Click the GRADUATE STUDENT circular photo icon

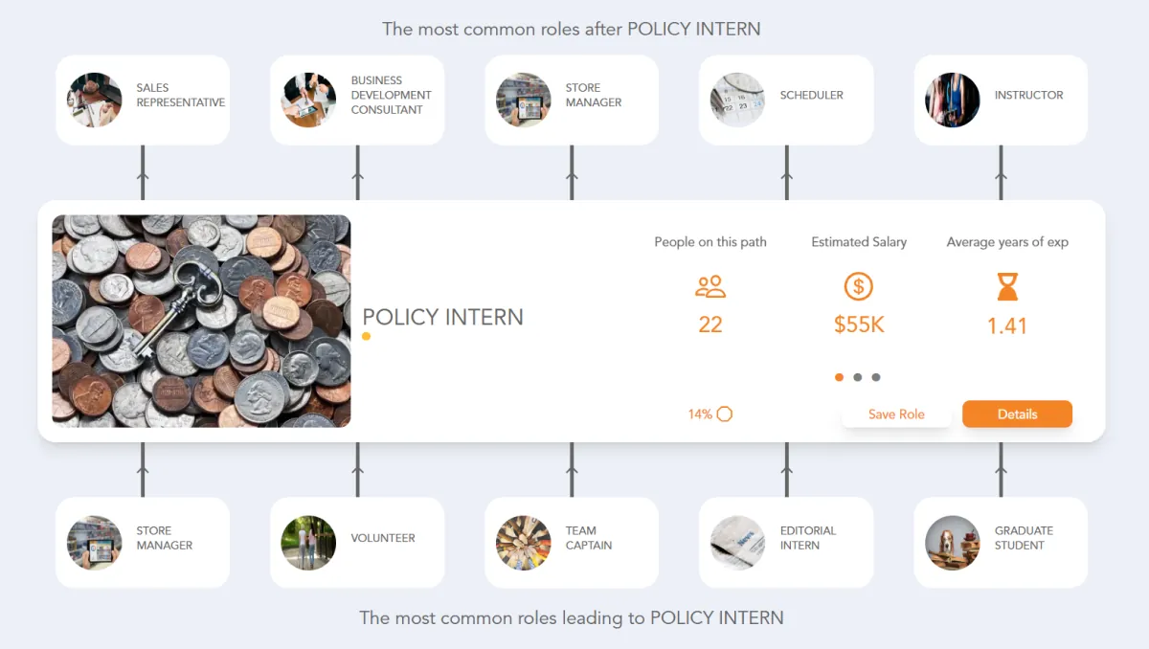[x=952, y=542]
